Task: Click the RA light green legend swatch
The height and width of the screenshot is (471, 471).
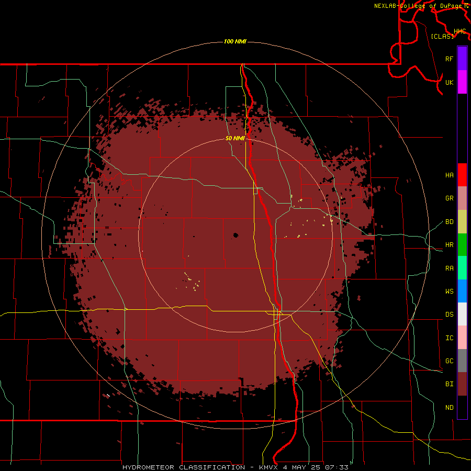Action: pyautogui.click(x=462, y=268)
